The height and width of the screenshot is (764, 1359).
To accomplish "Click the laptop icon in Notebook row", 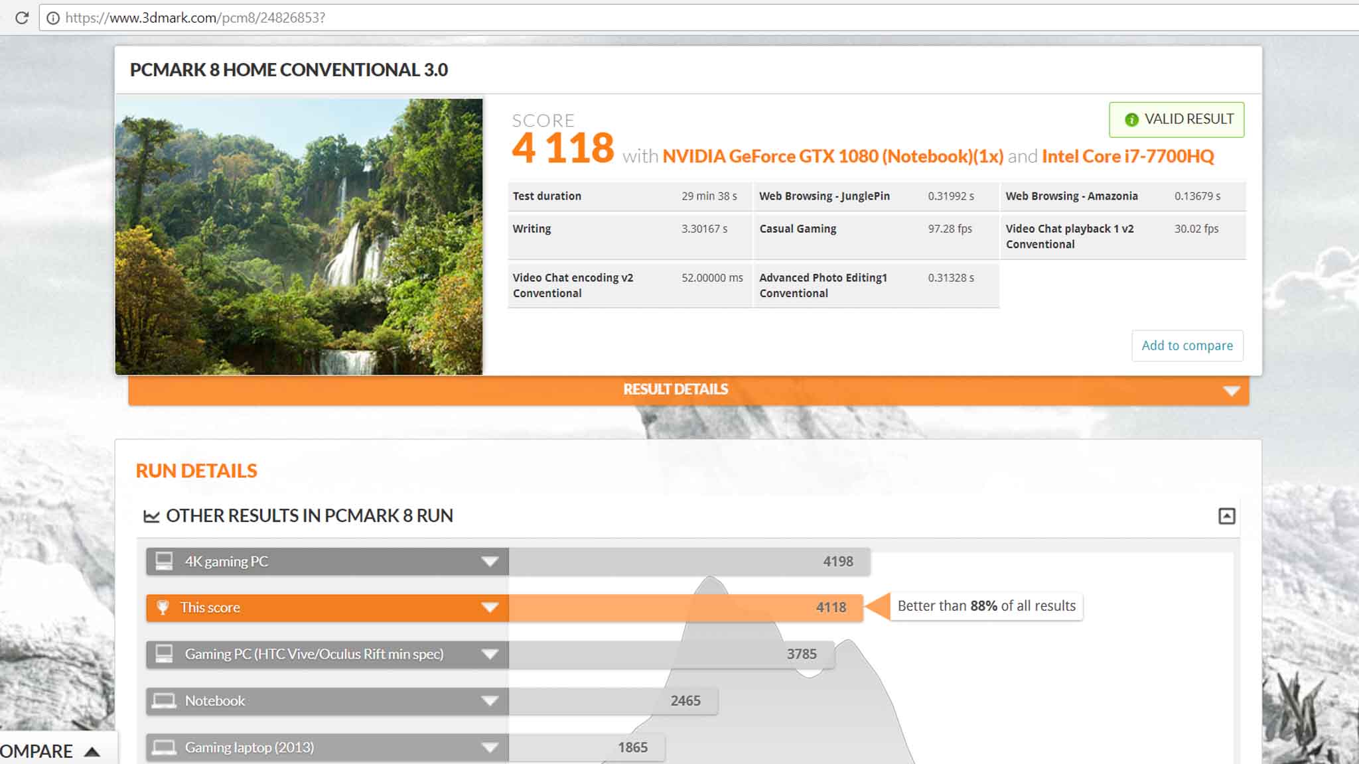I will point(164,700).
